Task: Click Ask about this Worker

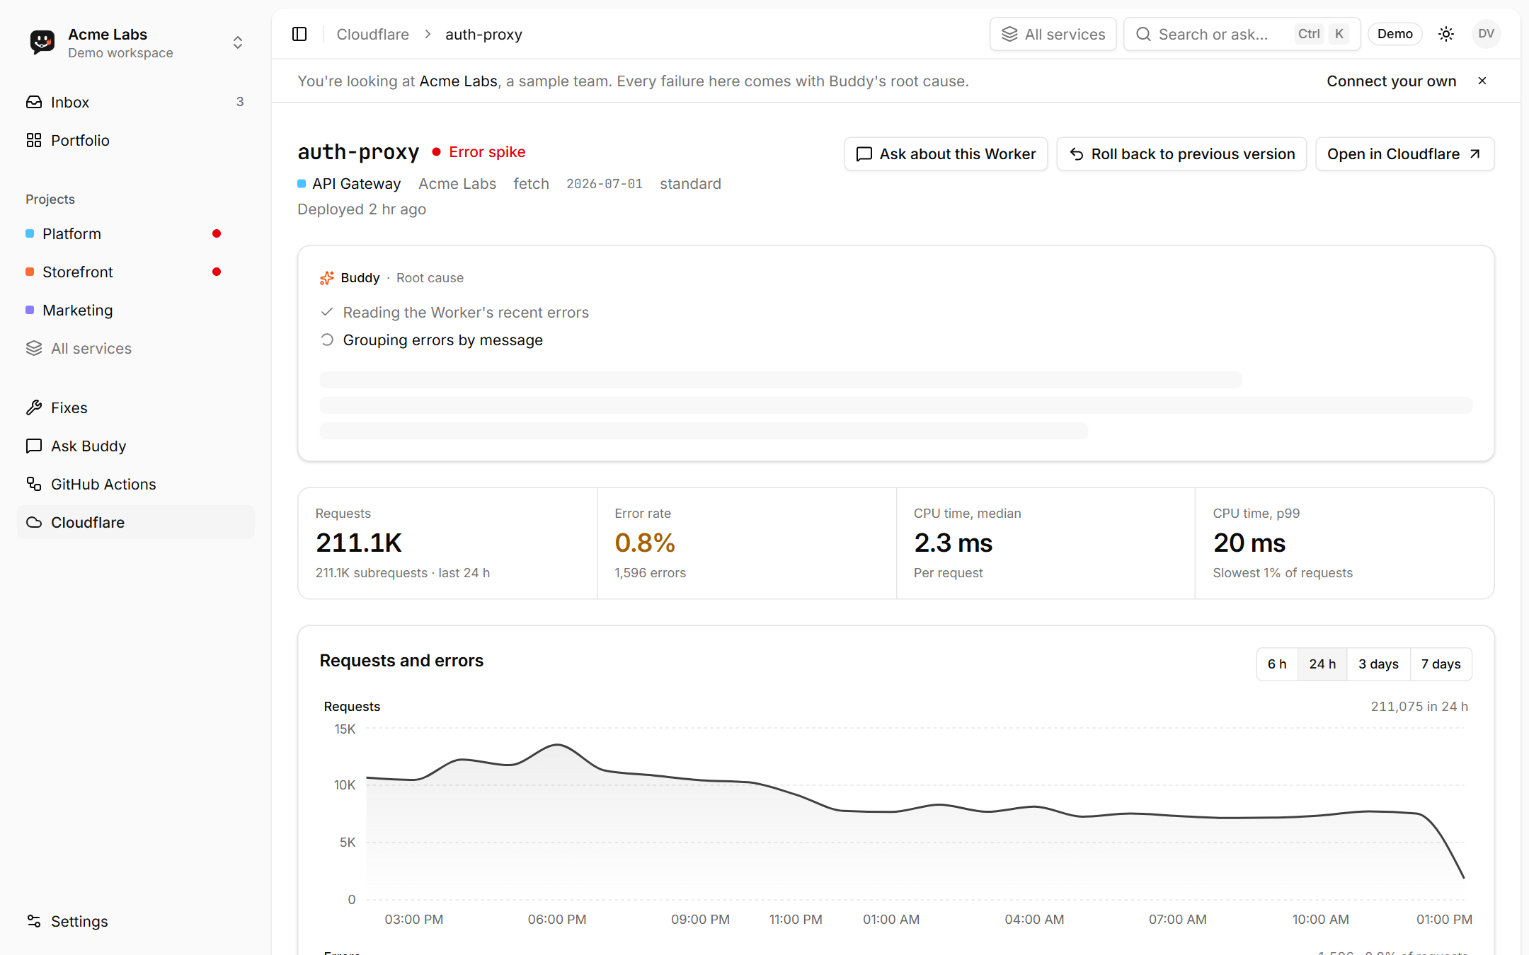Action: click(x=946, y=154)
